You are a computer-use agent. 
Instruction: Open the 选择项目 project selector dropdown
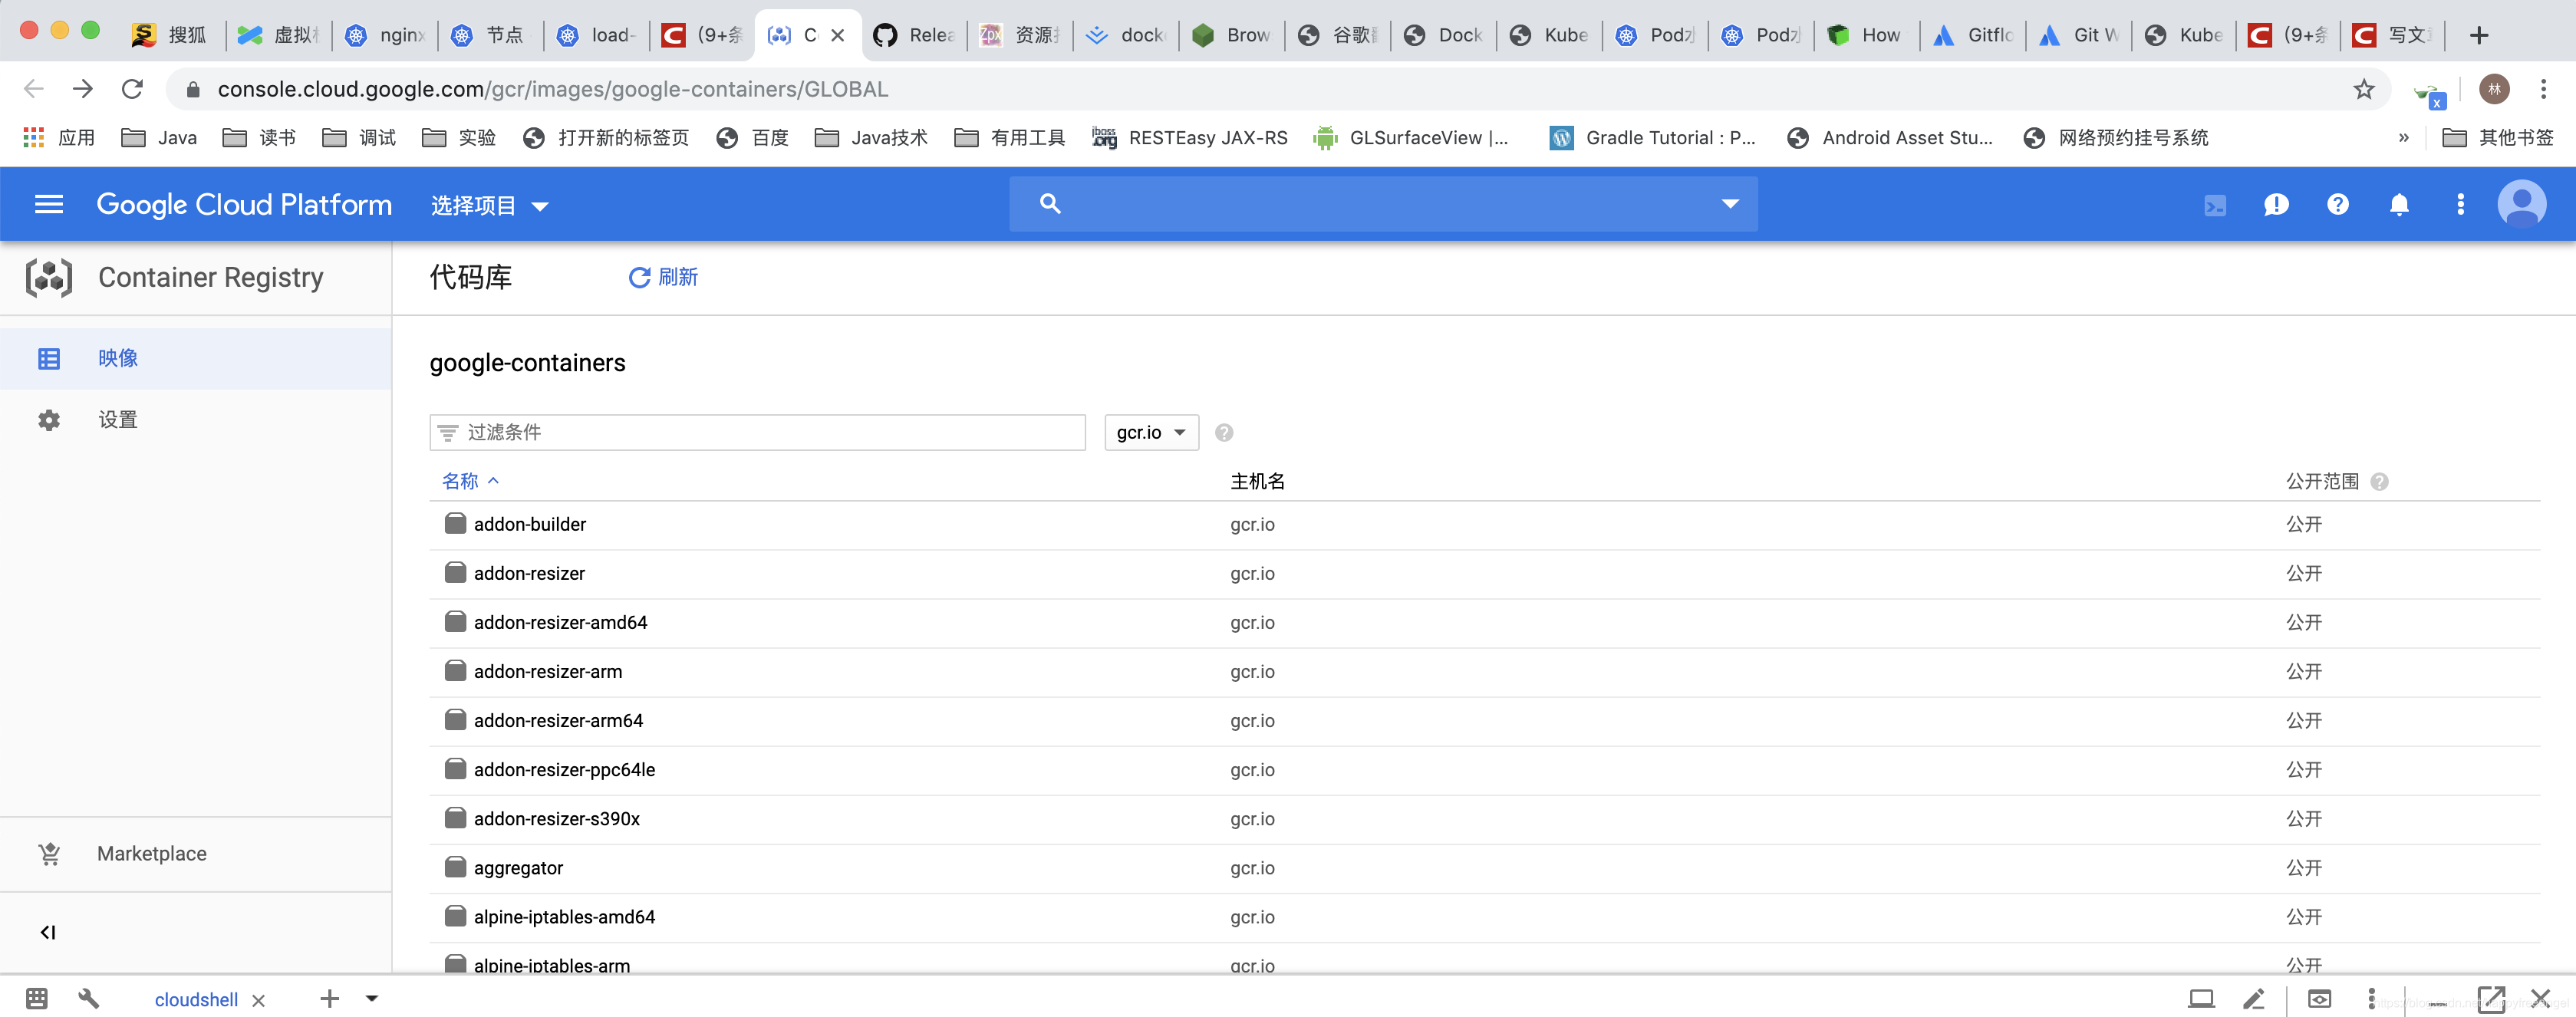click(x=489, y=206)
